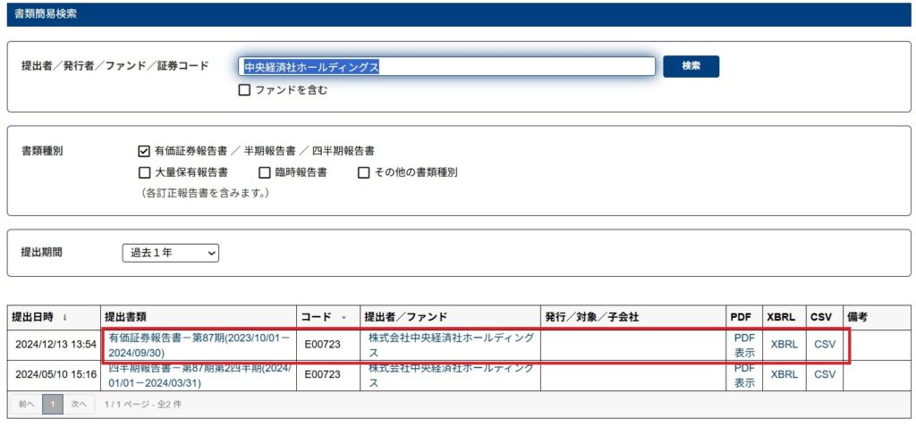916x426 pixels.
Task: Tick the 大量保有報告書 checkbox
Action: tap(144, 172)
